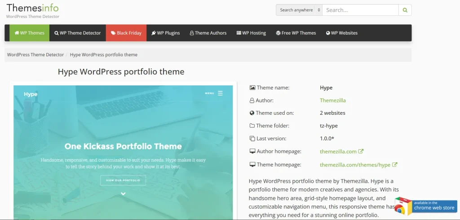The width and height of the screenshot is (460, 220).
Task: Open the Search anywhere dropdown
Action: (299, 10)
